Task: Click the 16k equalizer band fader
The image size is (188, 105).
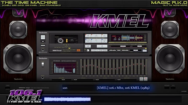Action: coord(144,66)
